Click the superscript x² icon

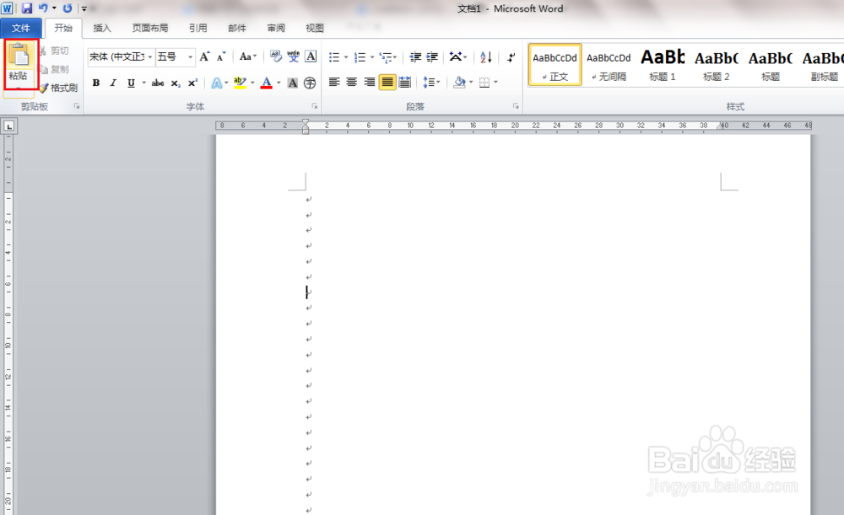[x=192, y=83]
